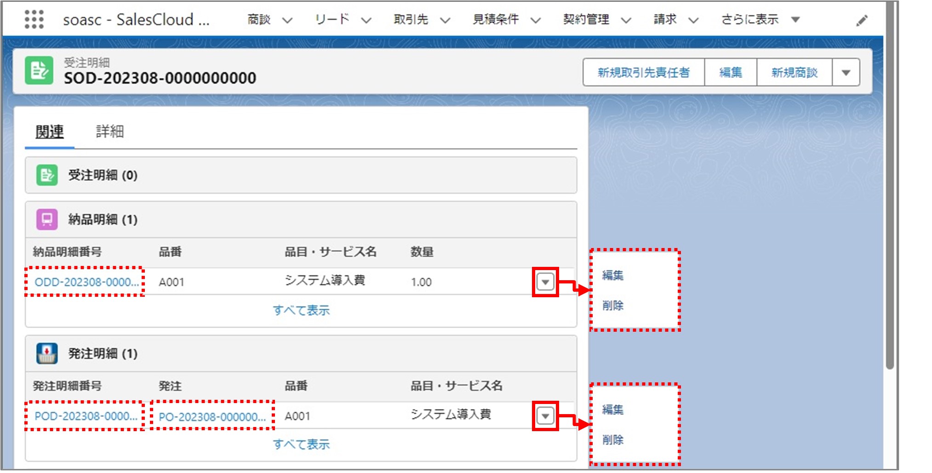
Task: Switch to the 関連 tab
Action: pyautogui.click(x=50, y=132)
